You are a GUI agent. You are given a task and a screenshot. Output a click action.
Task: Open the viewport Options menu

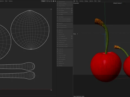coord(91,1)
